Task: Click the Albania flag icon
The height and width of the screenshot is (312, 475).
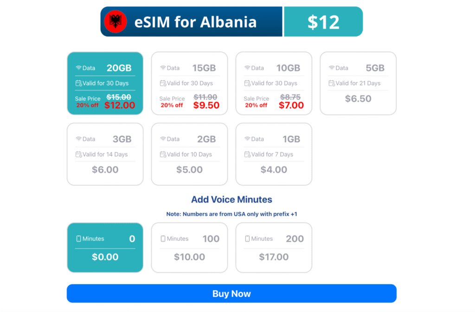Action: [116, 21]
